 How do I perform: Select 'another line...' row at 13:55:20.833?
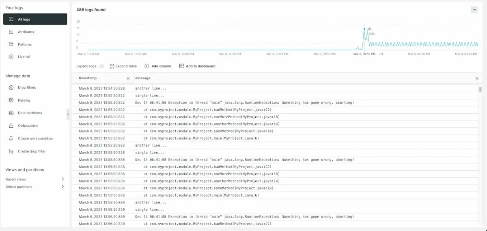[x=275, y=145]
